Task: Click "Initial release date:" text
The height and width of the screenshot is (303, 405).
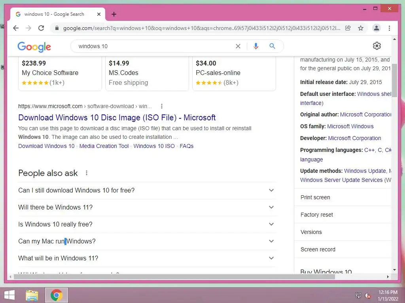Action: click(x=324, y=82)
